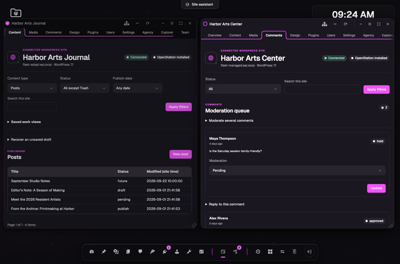Open the Content type dropdown showing Posts

click(x=32, y=88)
